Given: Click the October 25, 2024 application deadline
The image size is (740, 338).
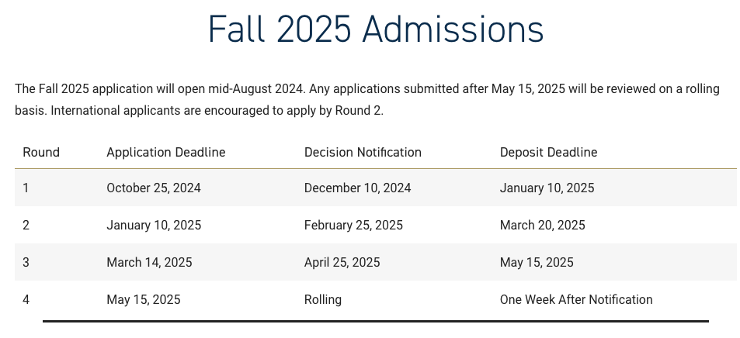Looking at the screenshot, I should click(154, 188).
